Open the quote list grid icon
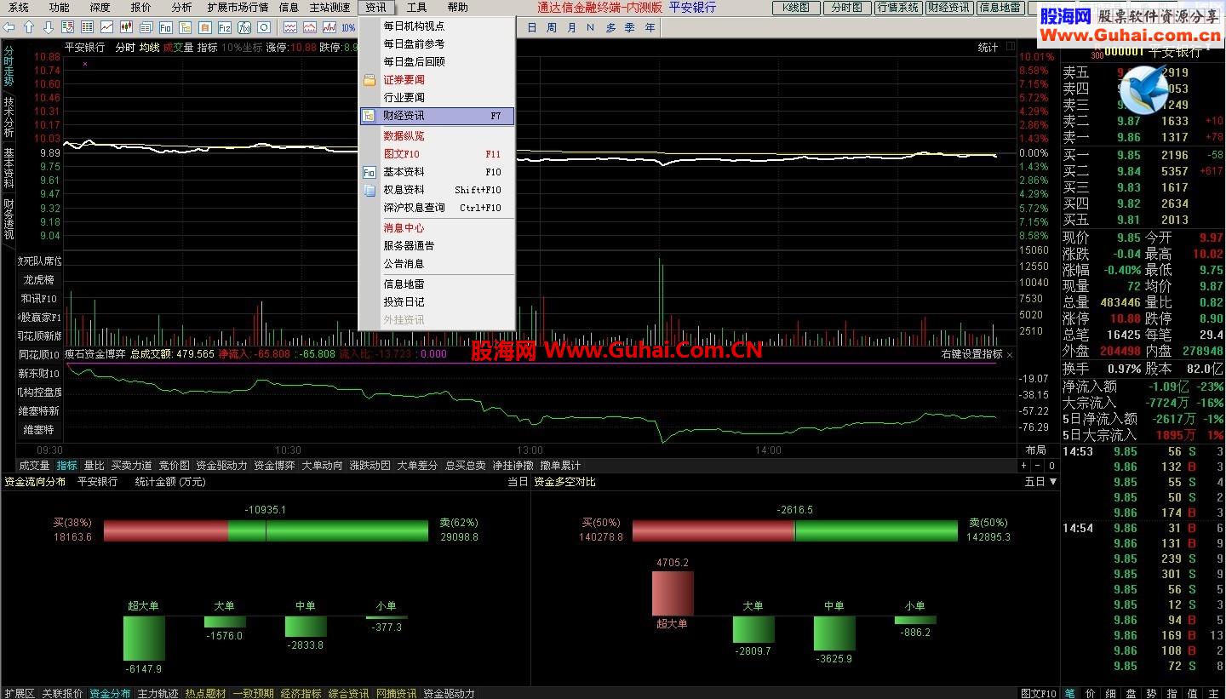Image resolution: width=1226 pixels, height=699 pixels. point(87,28)
